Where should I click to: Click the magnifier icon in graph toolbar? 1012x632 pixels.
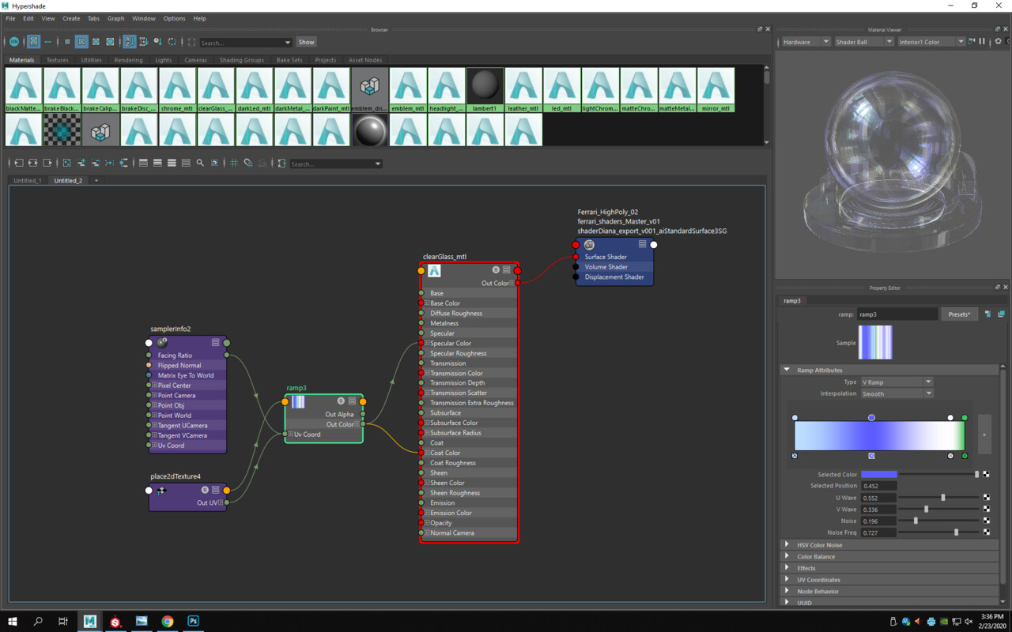[x=200, y=164]
